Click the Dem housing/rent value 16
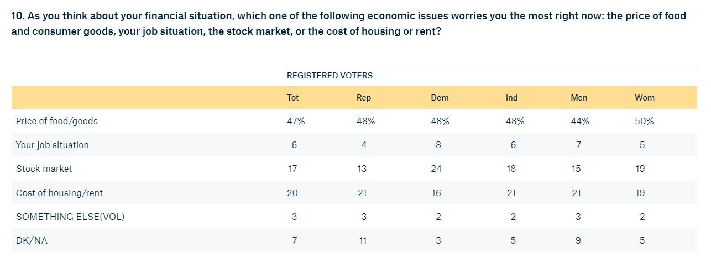This screenshot has width=711, height=263. [x=436, y=193]
